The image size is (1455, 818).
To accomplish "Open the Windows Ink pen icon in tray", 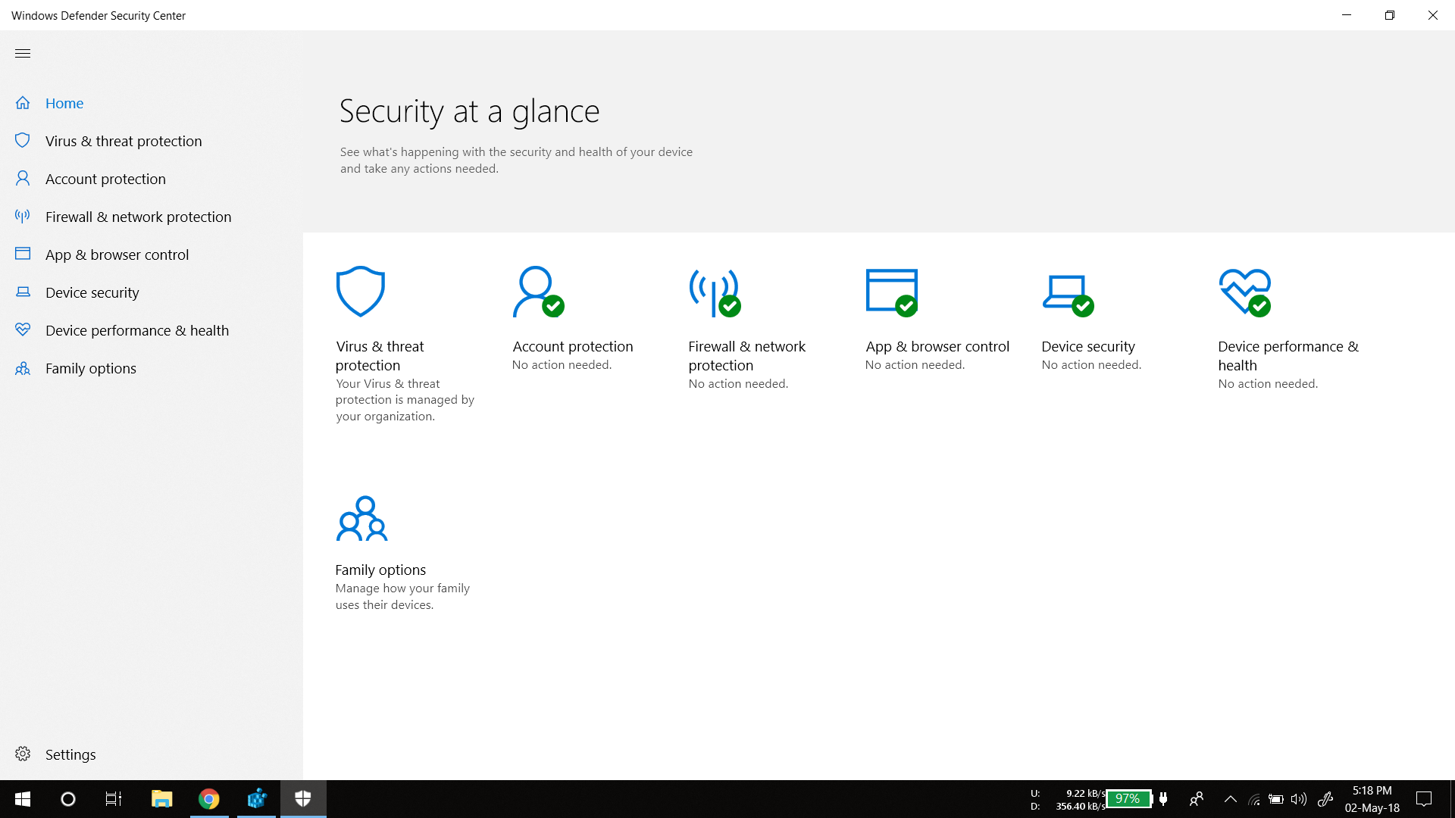I will click(1325, 799).
